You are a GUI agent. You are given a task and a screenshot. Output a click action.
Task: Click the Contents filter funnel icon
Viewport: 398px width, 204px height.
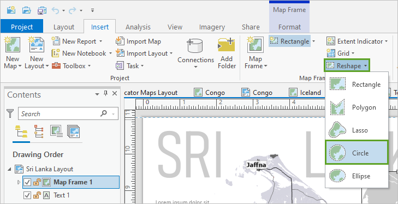pyautogui.click(x=10, y=113)
